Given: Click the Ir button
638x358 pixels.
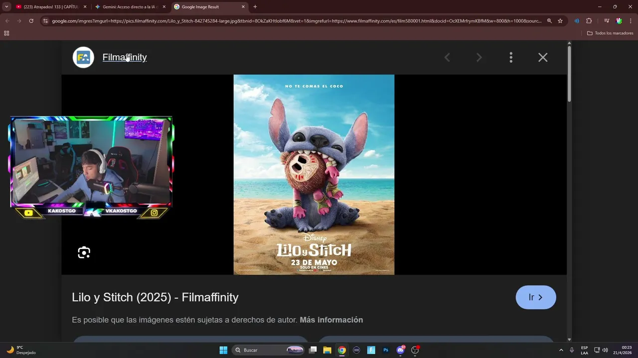Looking at the screenshot, I should pyautogui.click(x=536, y=297).
